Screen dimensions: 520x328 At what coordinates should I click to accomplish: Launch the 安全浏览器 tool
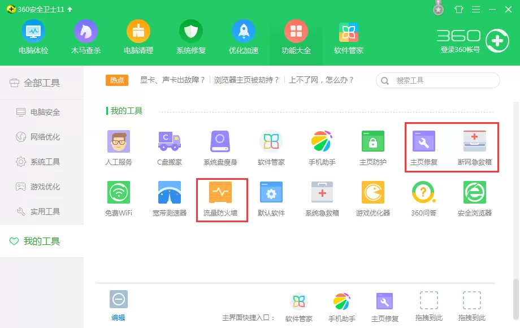(x=475, y=198)
